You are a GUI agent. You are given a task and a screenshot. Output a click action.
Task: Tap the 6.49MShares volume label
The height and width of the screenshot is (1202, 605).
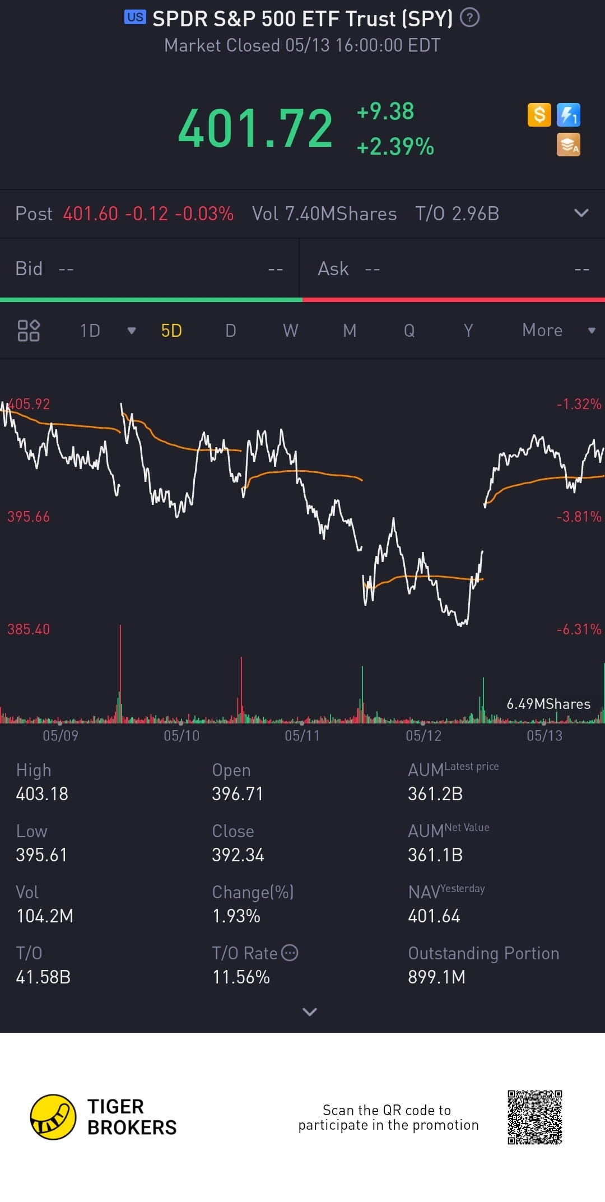point(548,704)
